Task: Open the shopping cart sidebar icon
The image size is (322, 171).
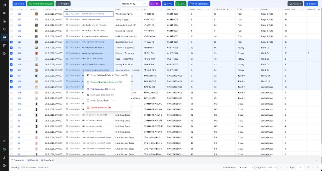Action: [4, 45]
